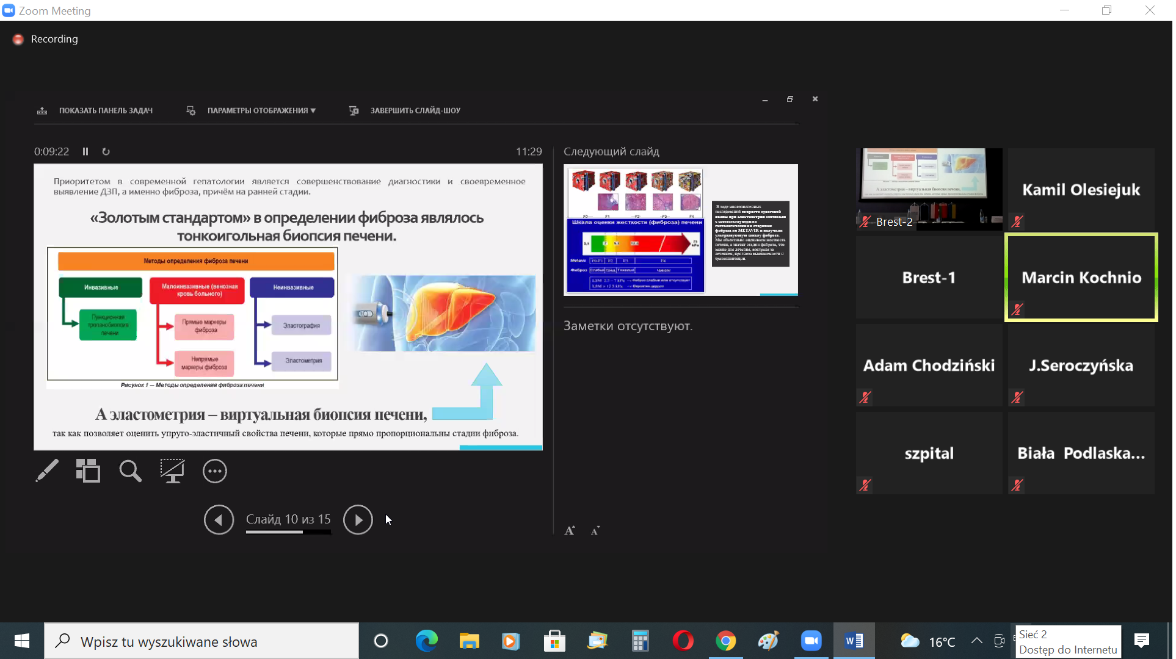Return to the previous slide arrow

[x=219, y=520]
